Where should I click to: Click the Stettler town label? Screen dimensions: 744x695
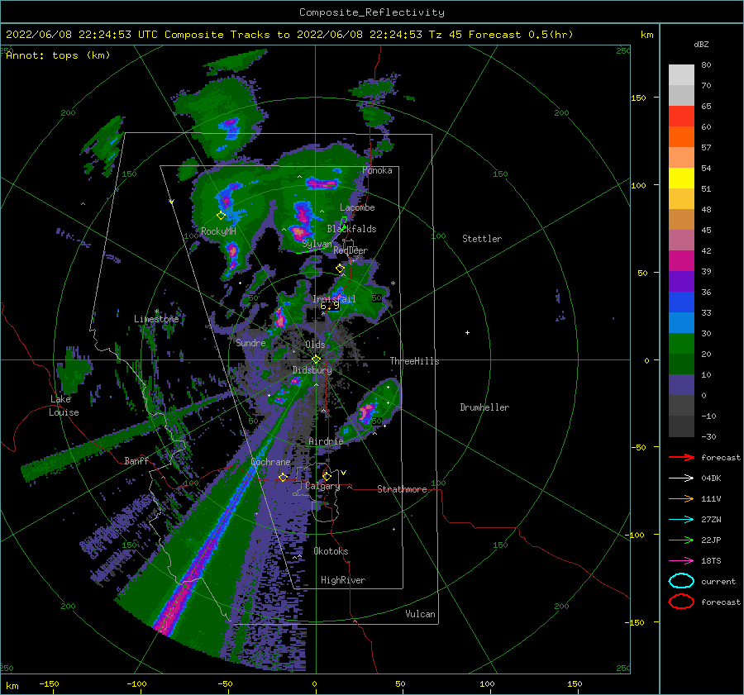pyautogui.click(x=482, y=239)
